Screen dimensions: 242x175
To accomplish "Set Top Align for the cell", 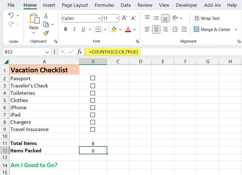I will [147, 17].
